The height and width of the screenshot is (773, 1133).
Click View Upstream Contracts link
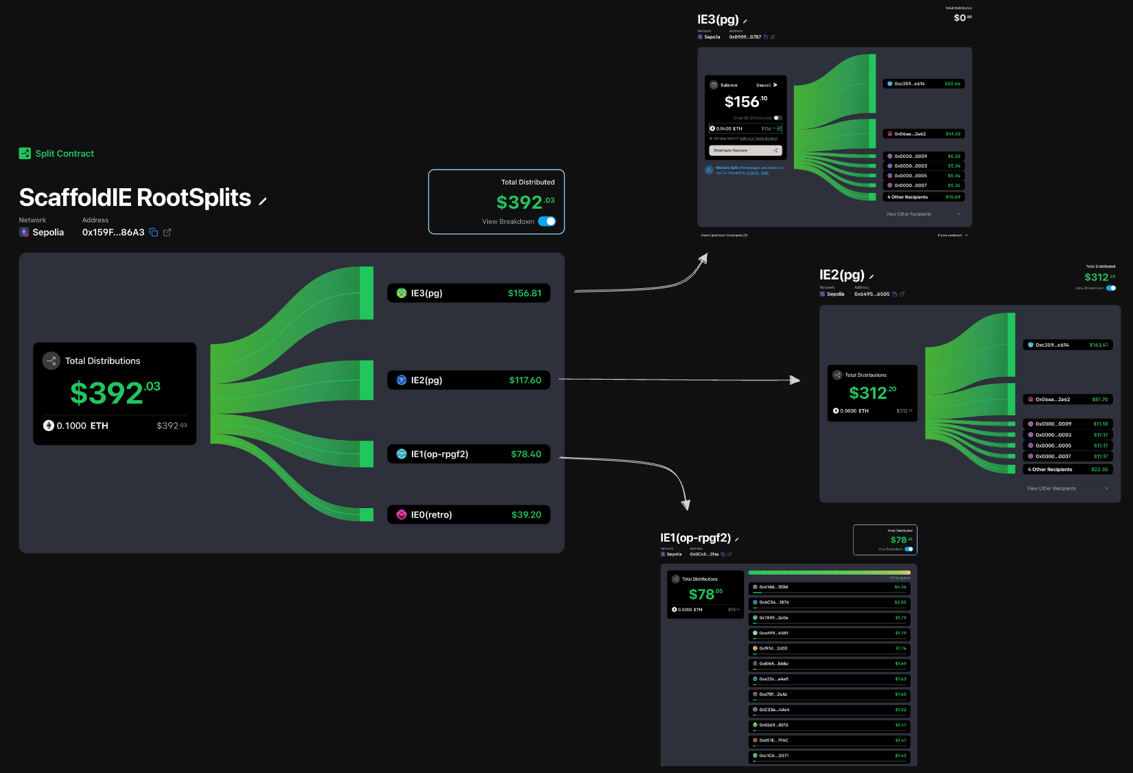724,235
